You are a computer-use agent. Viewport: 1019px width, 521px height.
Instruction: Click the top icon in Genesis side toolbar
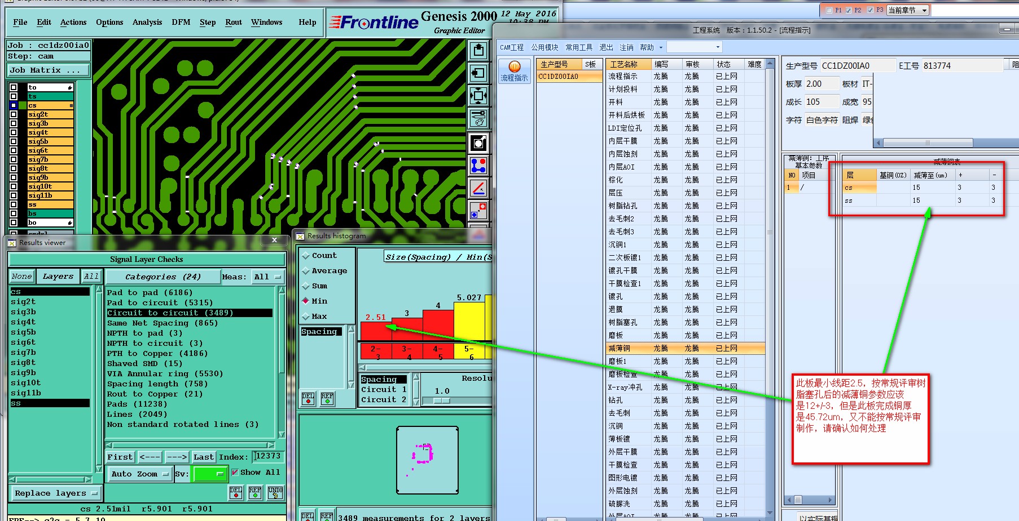(x=478, y=50)
